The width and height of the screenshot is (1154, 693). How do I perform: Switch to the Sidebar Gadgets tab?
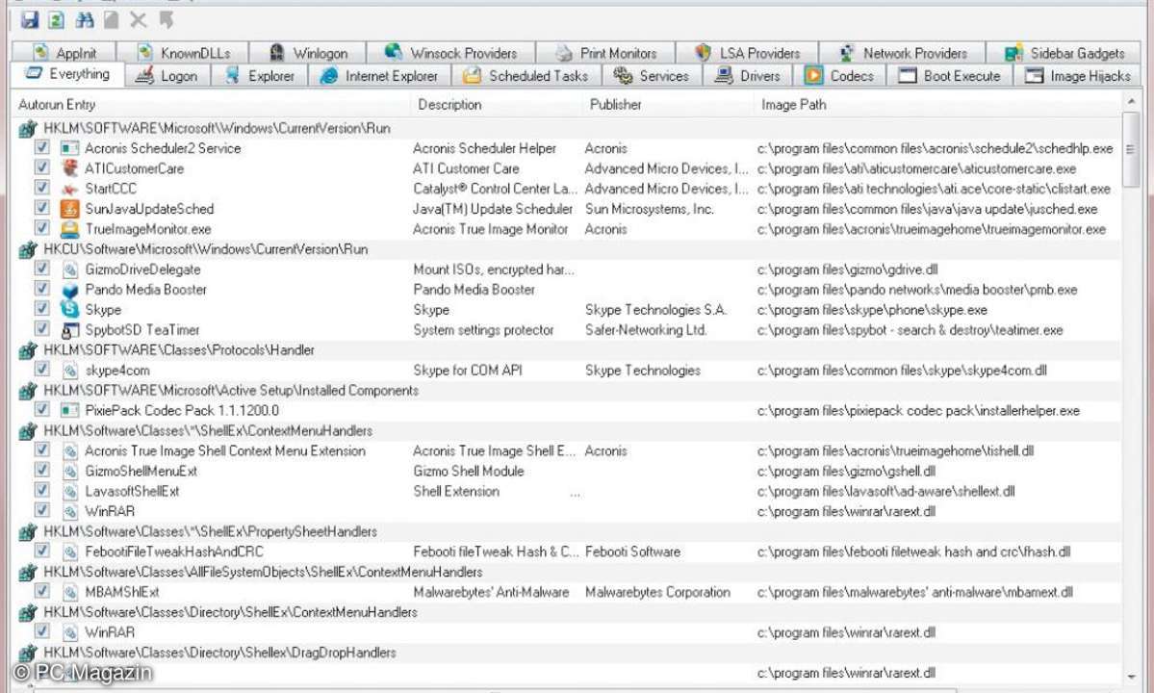click(1065, 53)
